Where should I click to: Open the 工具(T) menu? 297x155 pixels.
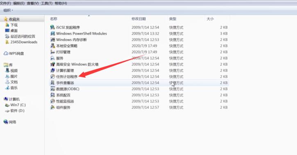click(x=47, y=3)
